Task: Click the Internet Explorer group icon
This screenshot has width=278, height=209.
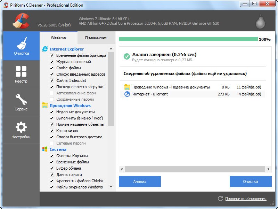Action: click(x=45, y=49)
